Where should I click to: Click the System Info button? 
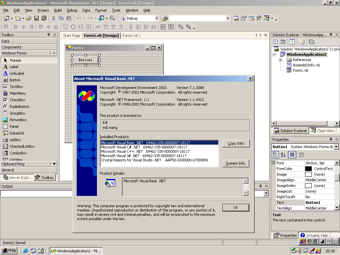point(236,163)
